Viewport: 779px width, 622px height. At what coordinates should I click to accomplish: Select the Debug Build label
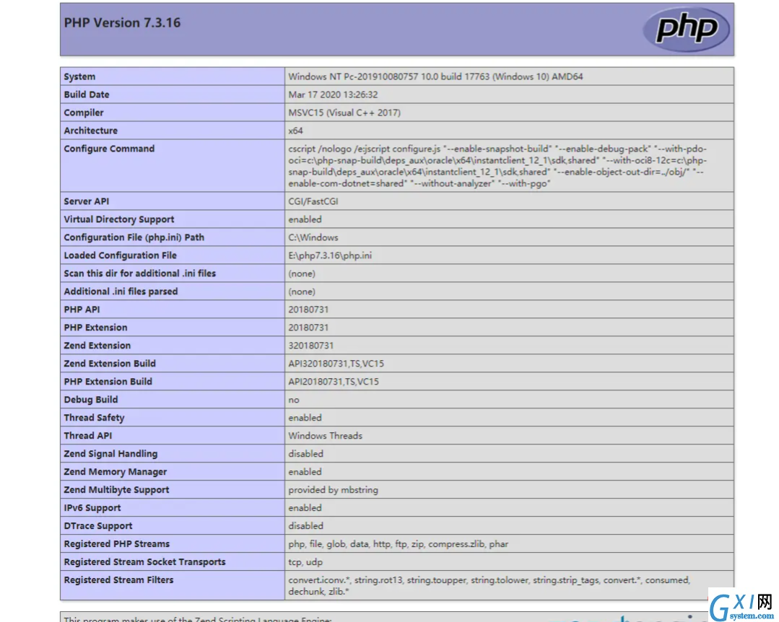click(90, 400)
